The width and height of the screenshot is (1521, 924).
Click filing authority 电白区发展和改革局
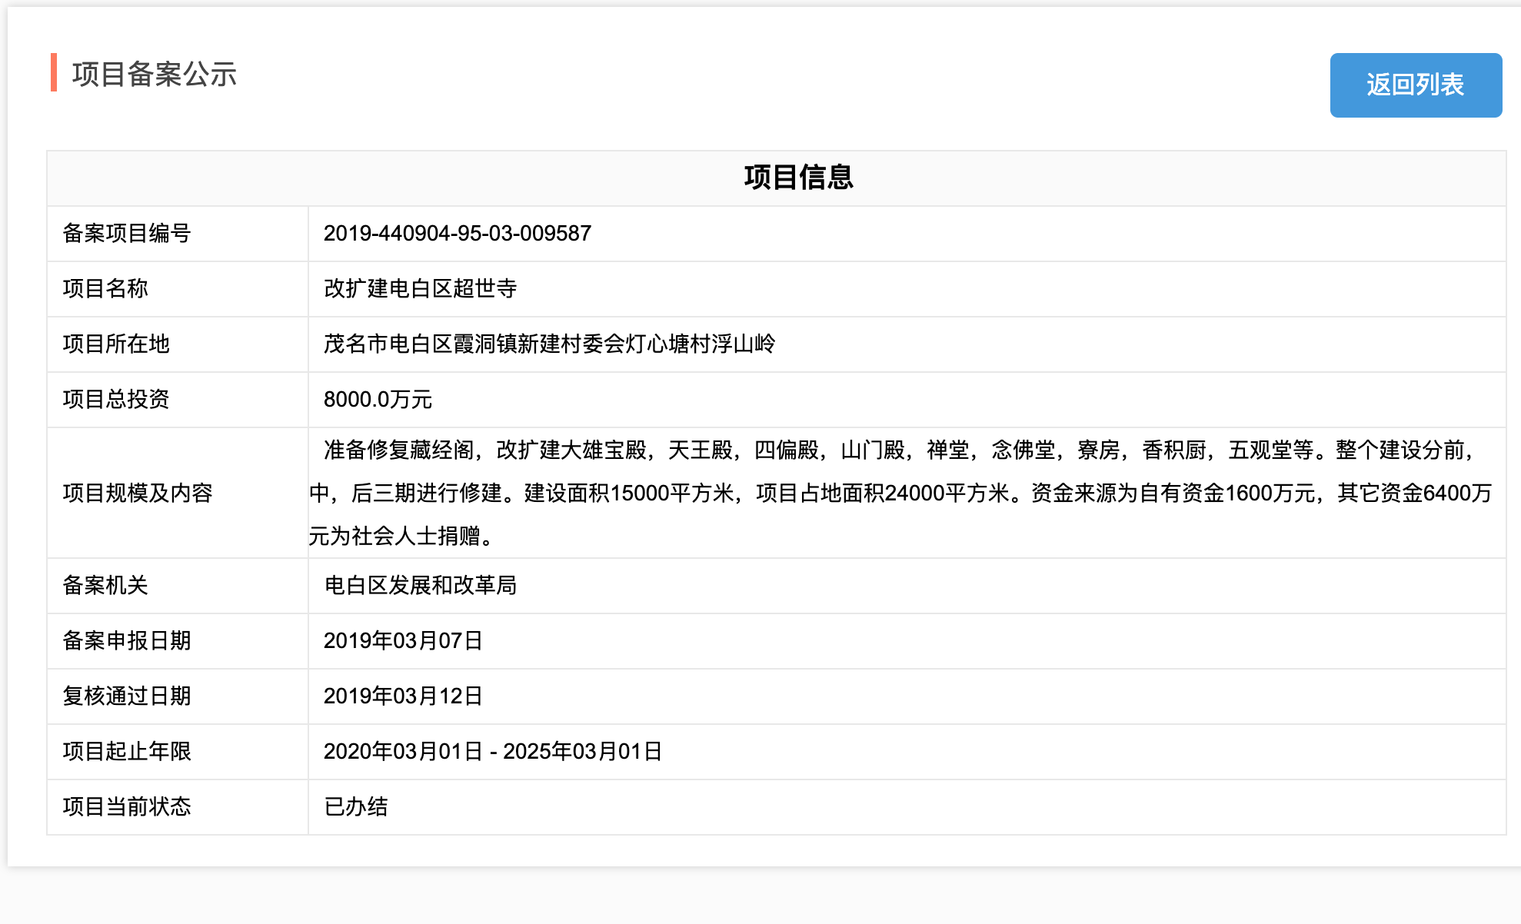(420, 586)
